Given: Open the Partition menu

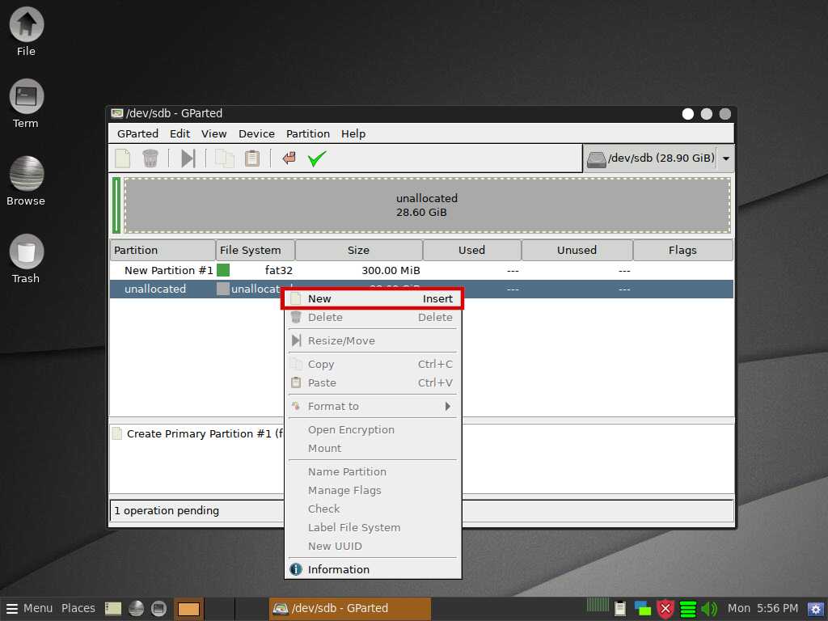Looking at the screenshot, I should point(307,133).
